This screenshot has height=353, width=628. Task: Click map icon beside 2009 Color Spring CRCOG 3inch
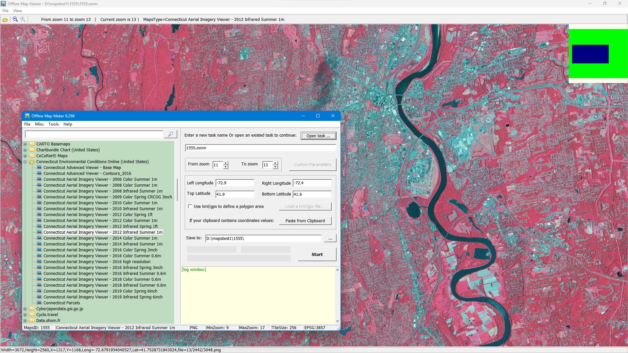40,197
